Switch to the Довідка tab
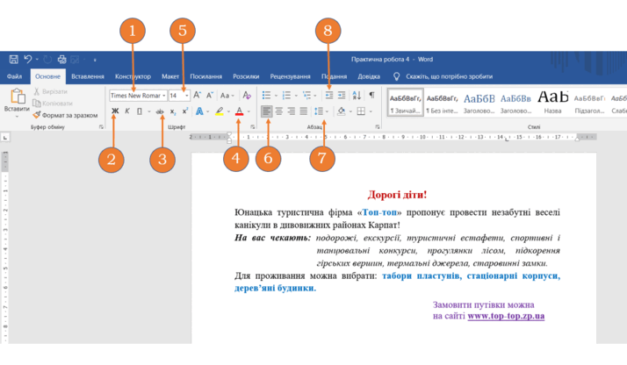This screenshot has width=627, height=365. [369, 76]
